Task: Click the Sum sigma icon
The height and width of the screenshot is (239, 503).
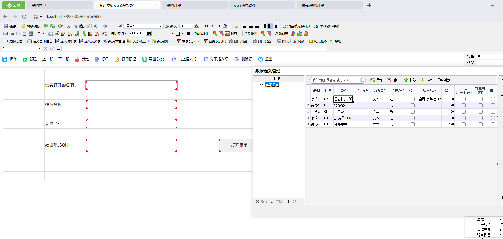Action: (39, 34)
